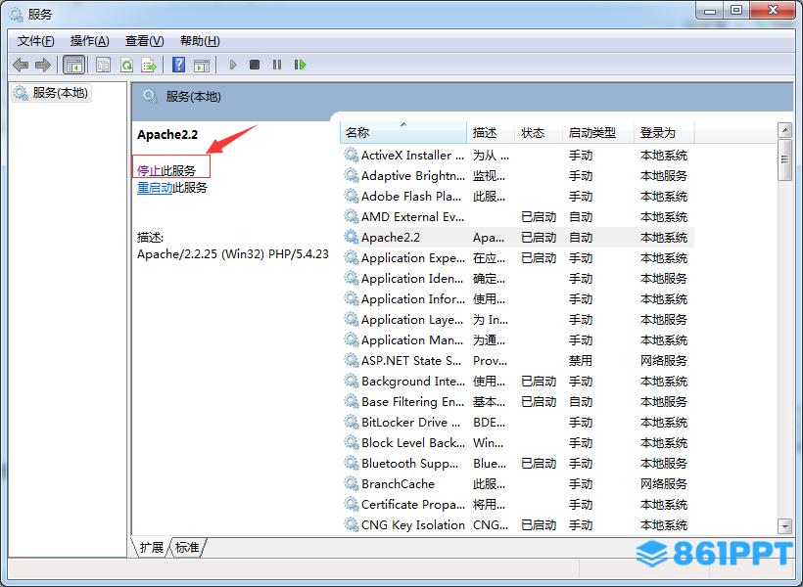This screenshot has width=803, height=587.
Task: Open the 查看(V) menu
Action: [x=144, y=40]
